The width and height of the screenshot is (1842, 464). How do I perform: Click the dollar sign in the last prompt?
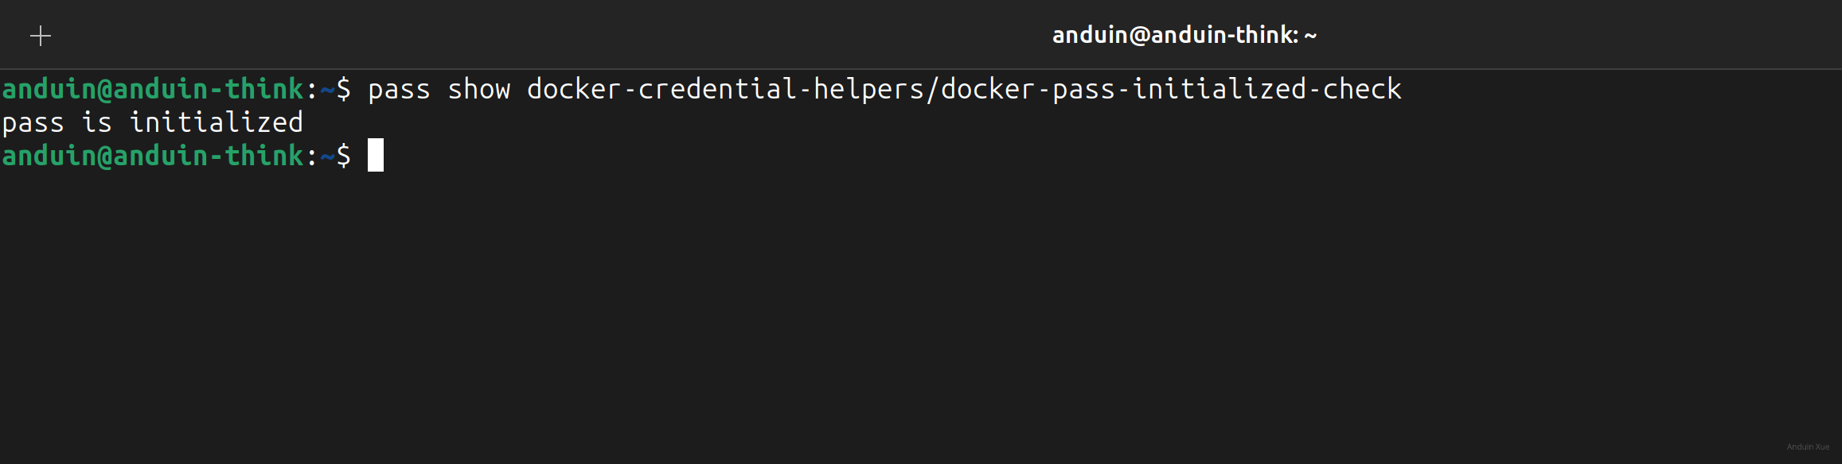click(x=343, y=156)
